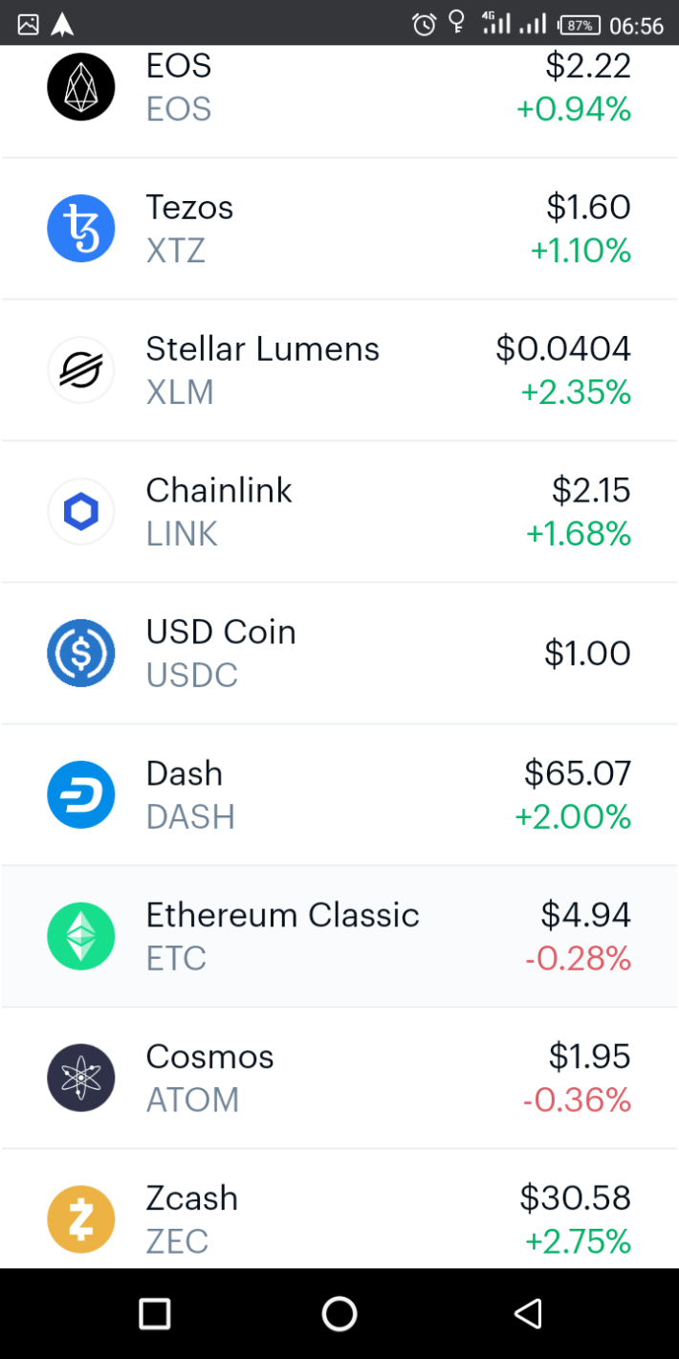
Task: Tap the USD Coin logo icon
Action: 81,654
